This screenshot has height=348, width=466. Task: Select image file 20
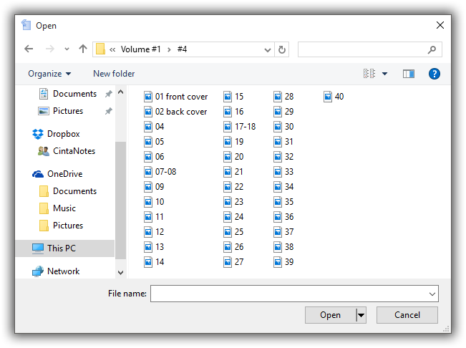tap(233, 157)
